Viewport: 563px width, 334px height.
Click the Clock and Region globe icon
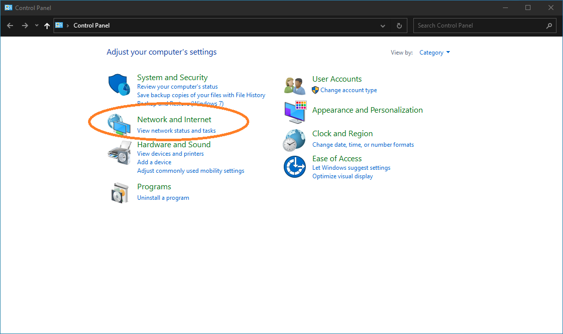point(295,140)
